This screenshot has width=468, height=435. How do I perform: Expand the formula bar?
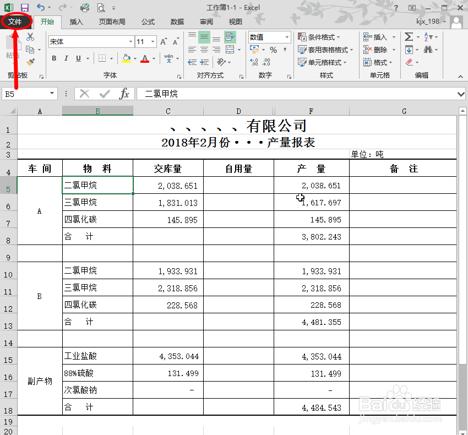(461, 94)
